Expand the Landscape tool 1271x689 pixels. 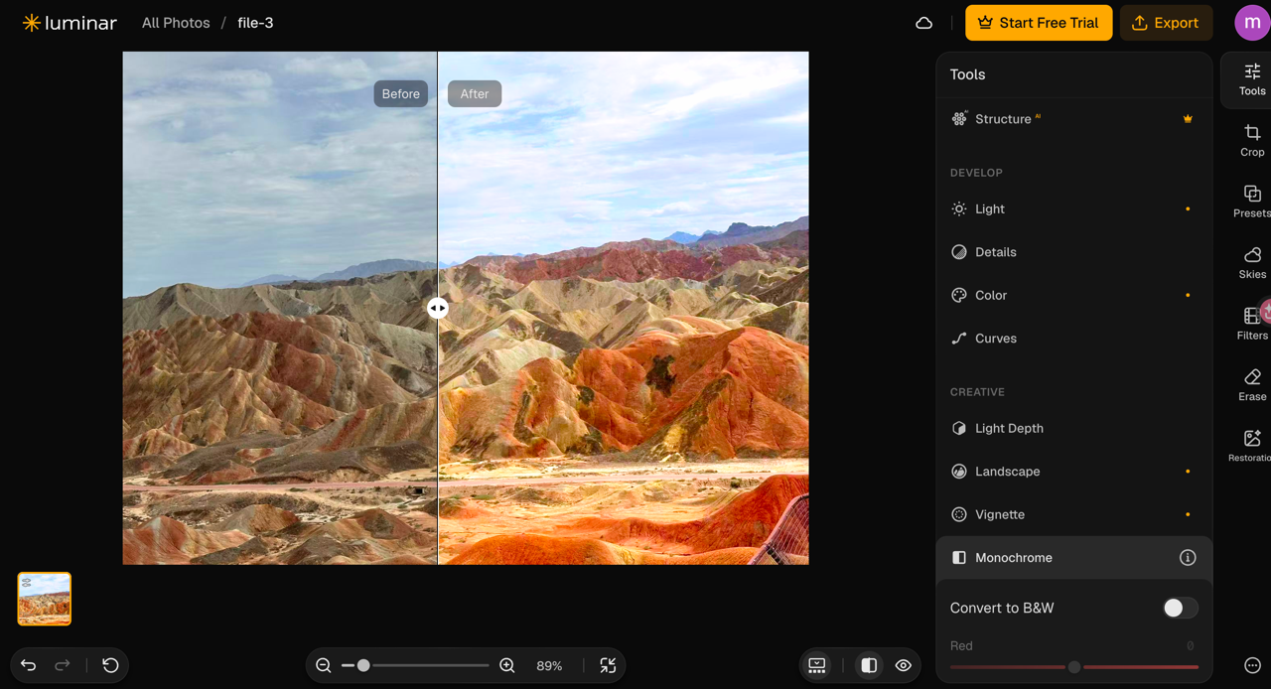click(1073, 472)
